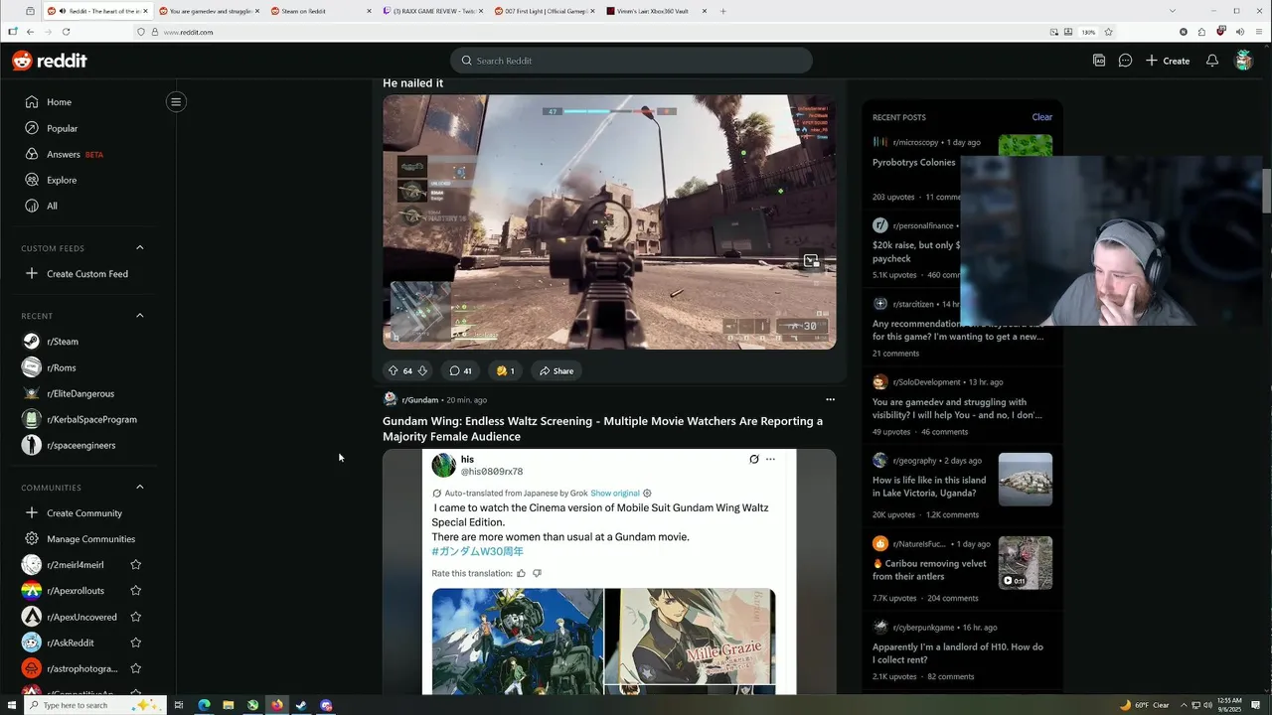Open r/Roms from recent list
Screen dimensions: 1272x715
62,367
